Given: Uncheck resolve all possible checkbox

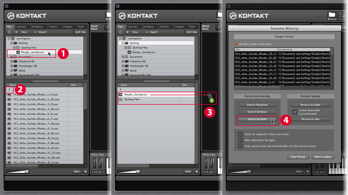Looking at the screenshot, I should [295, 112].
